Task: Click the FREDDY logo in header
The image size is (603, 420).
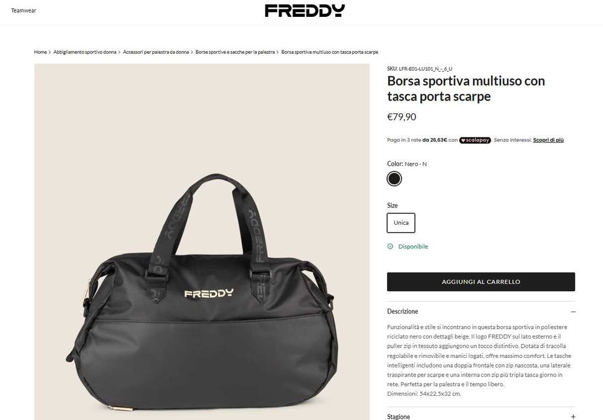Action: [305, 11]
